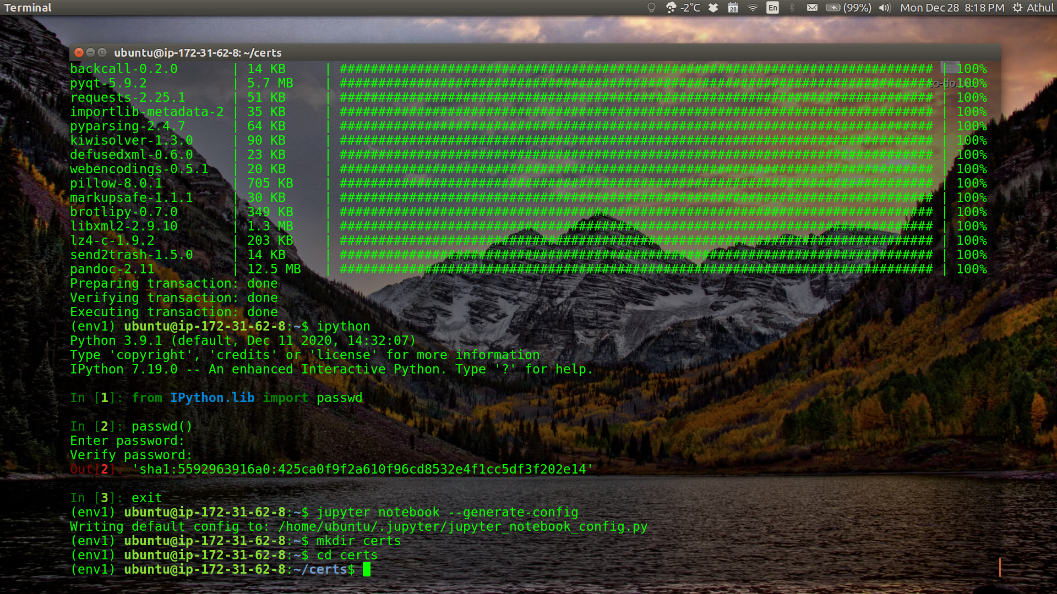
Task: Open the weather indicator showing -2°C
Action: tap(683, 8)
